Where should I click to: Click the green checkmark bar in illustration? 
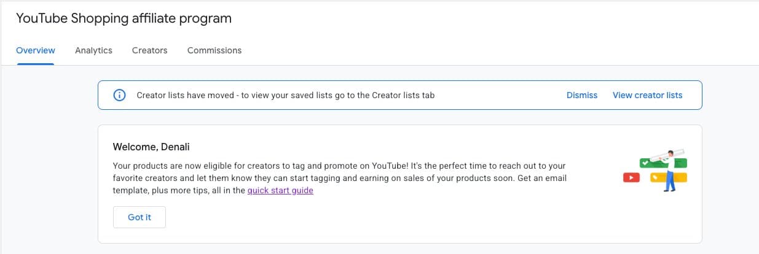[x=646, y=164]
